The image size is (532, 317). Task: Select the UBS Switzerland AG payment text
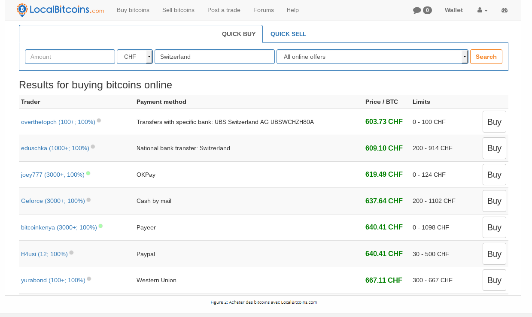tap(225, 122)
